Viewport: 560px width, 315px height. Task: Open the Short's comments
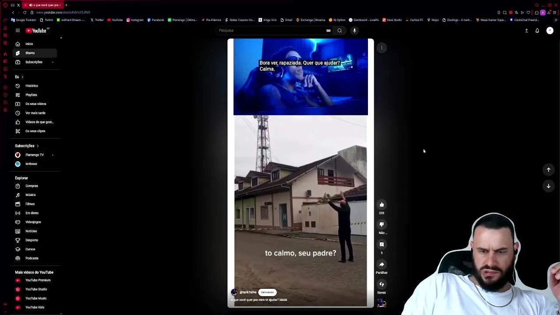381,245
